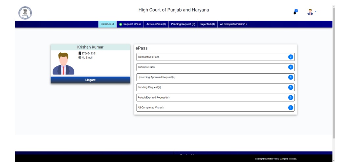
Task: Open the Rejected (0) tab
Action: pos(208,24)
